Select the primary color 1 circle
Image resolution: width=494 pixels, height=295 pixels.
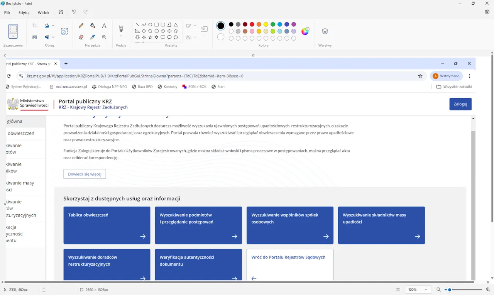coord(221,26)
